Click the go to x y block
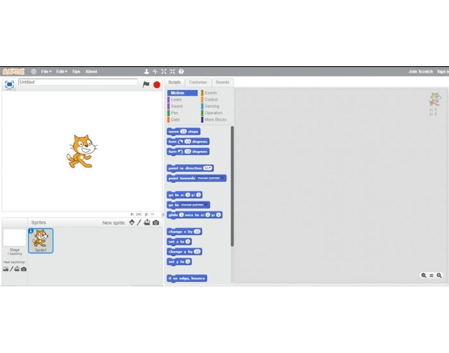This screenshot has width=449, height=353. (x=185, y=195)
